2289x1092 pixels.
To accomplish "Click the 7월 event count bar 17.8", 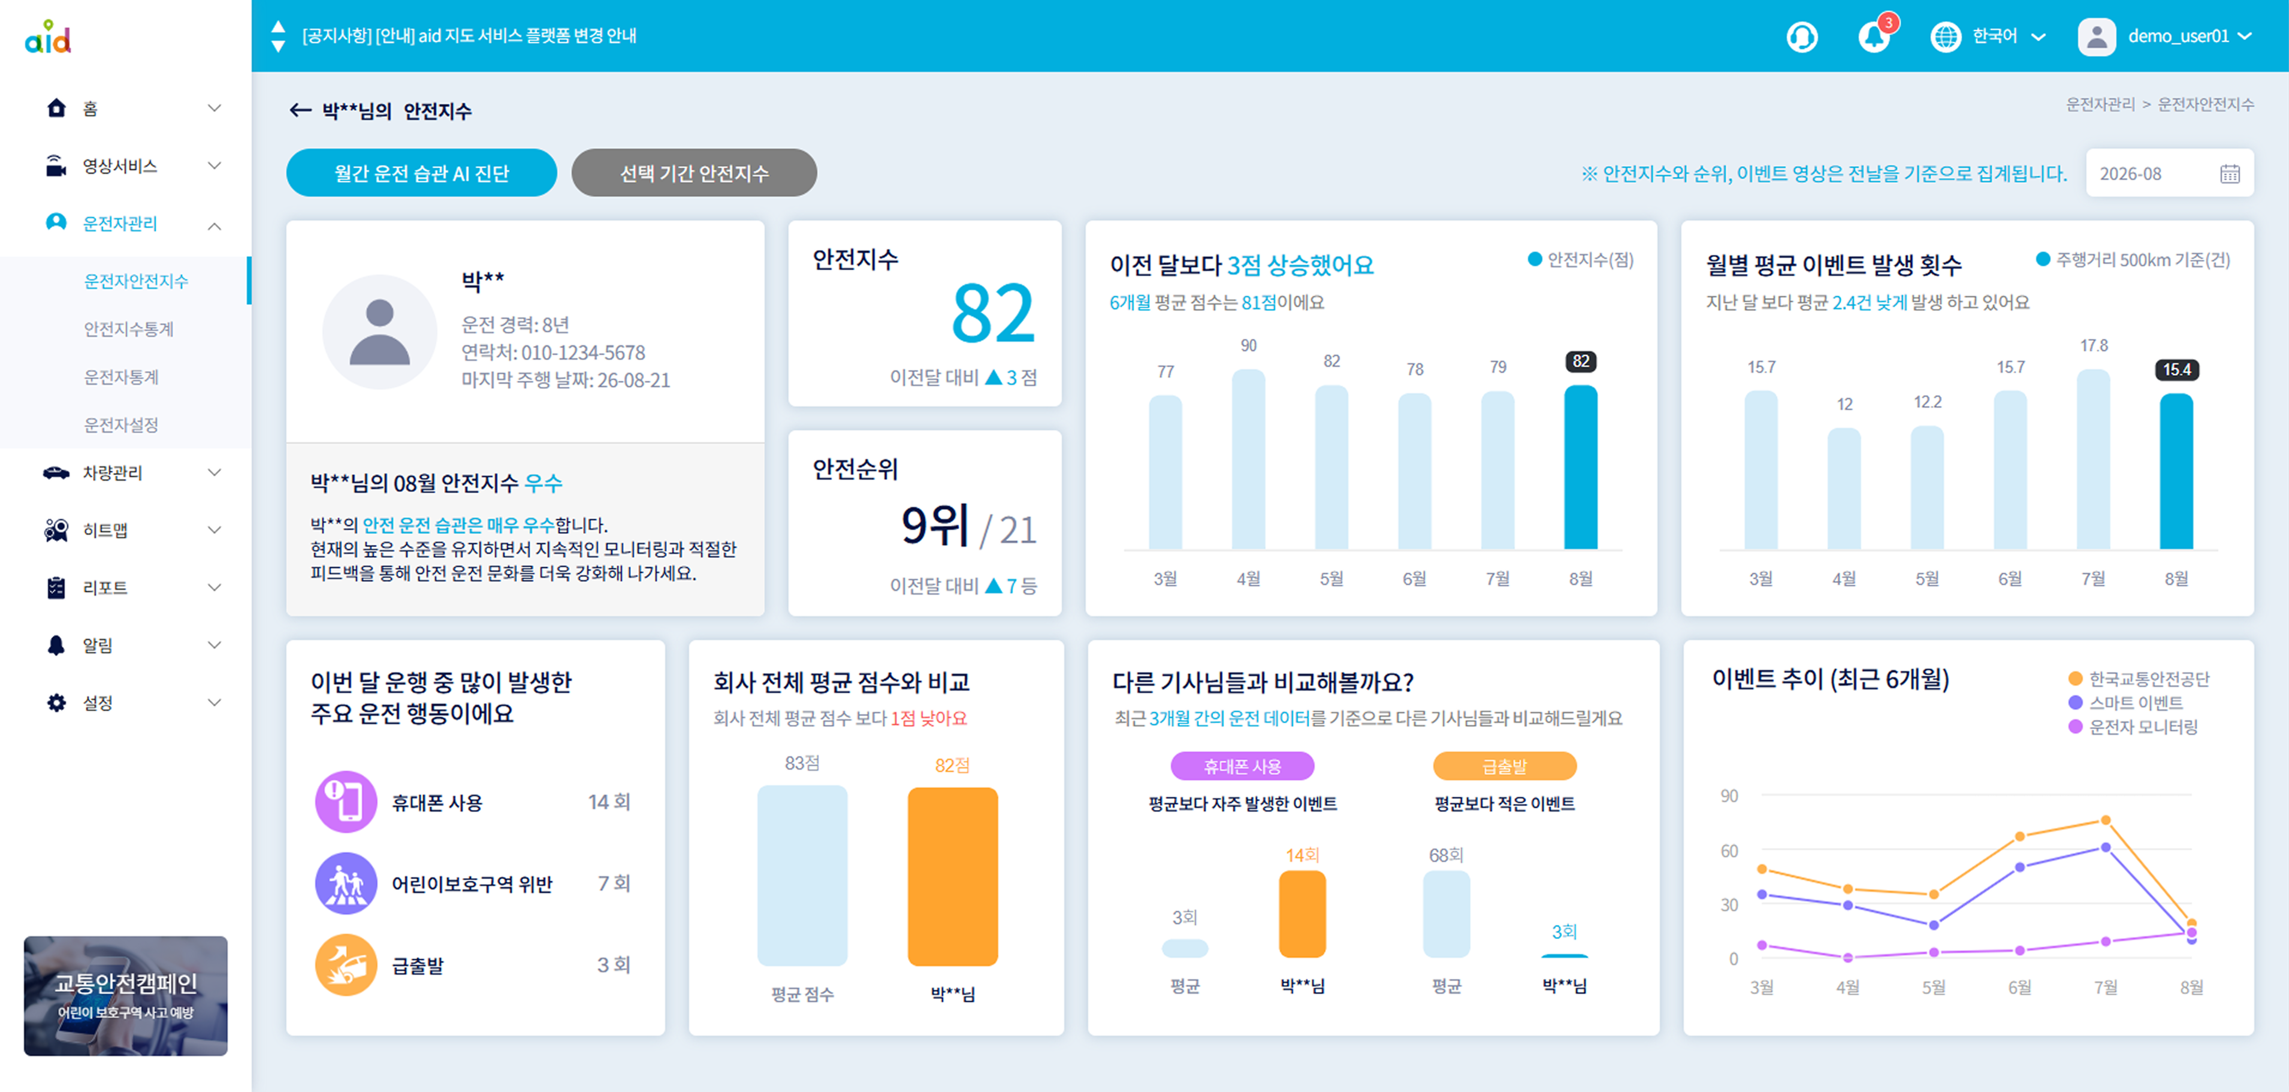I will (2094, 459).
